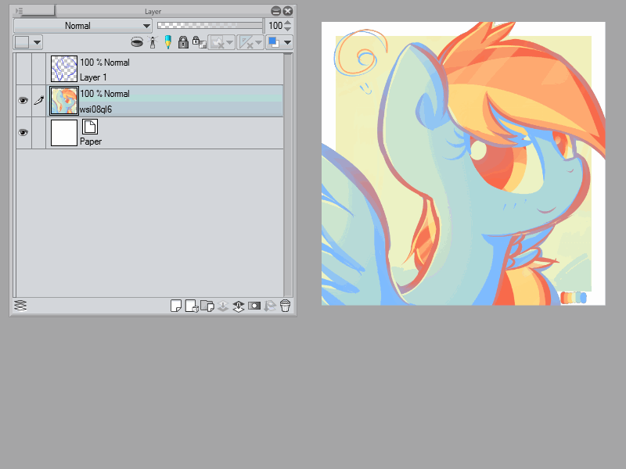626x469 pixels.
Task: Hide the wsi08ql6 layer with eye icon
Action: 23,101
